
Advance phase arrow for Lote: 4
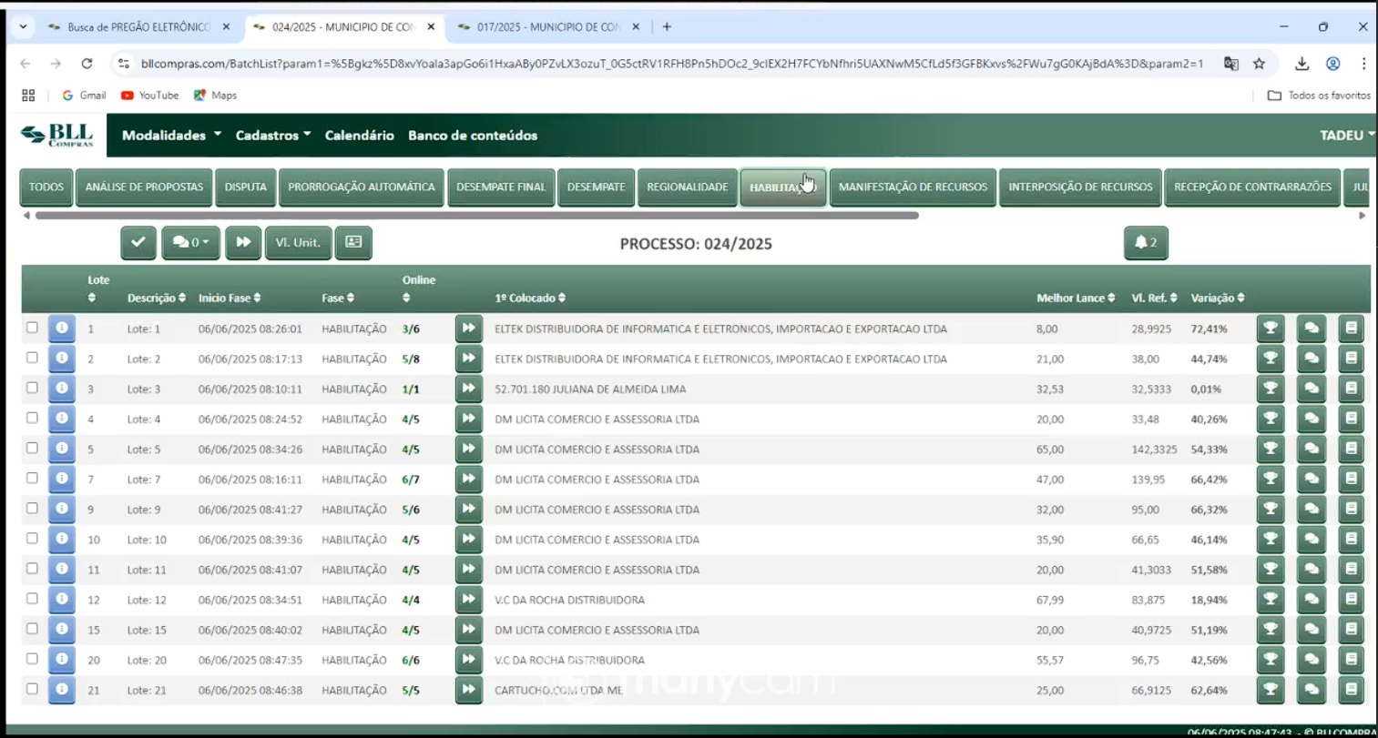(x=468, y=419)
